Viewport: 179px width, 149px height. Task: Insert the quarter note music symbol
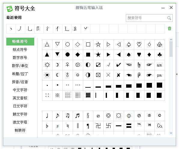tap(47, 116)
